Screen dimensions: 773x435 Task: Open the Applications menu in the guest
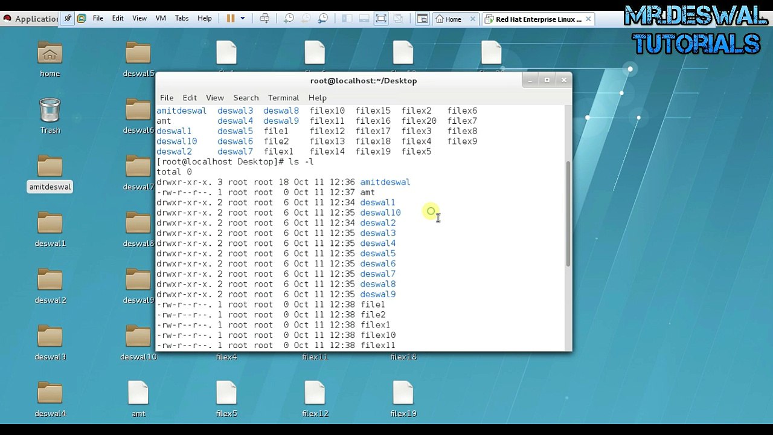point(31,19)
